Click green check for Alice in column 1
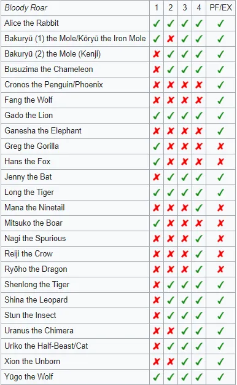Viewport: 237px width, 385px height. pos(157,23)
